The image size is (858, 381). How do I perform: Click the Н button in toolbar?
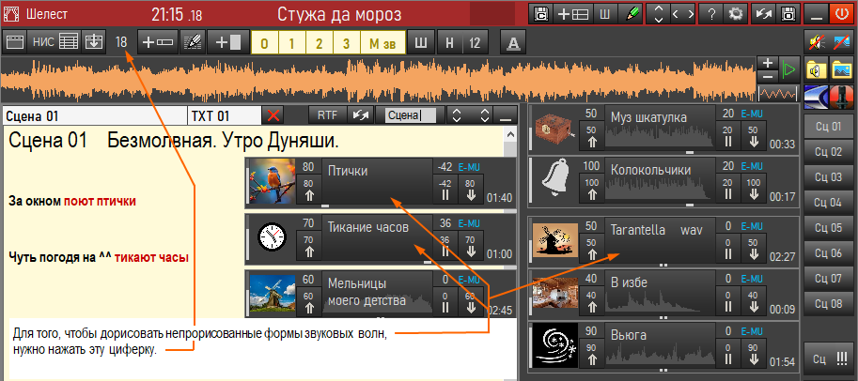[x=449, y=42]
